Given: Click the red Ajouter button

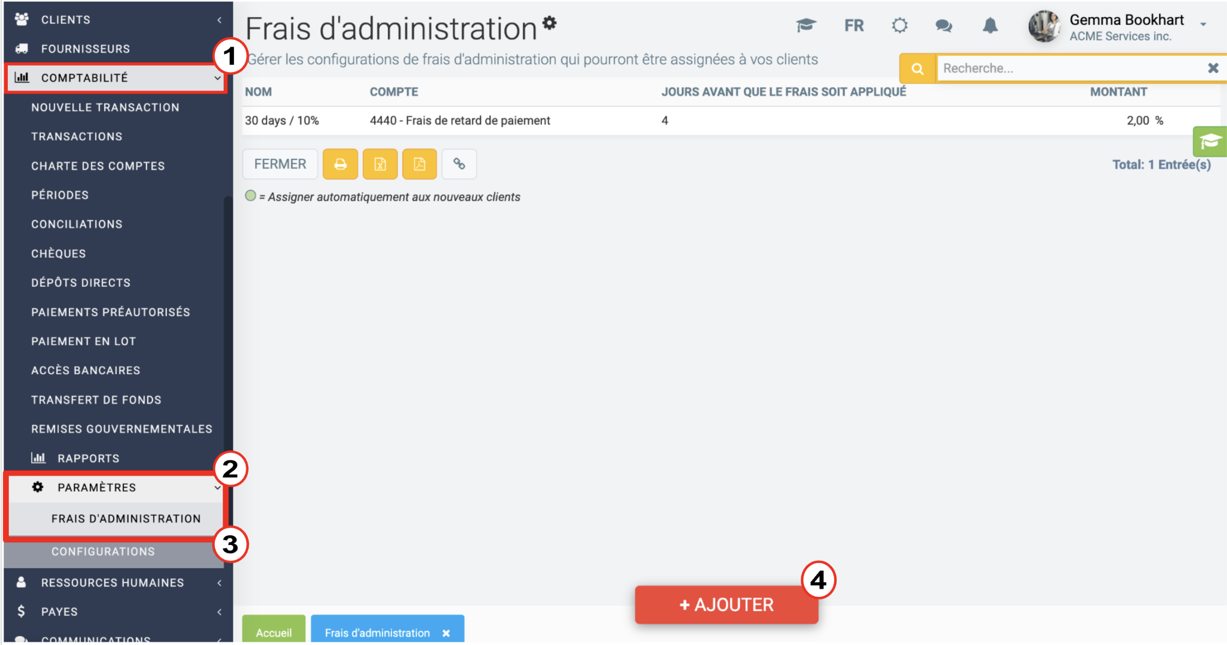Looking at the screenshot, I should 726,605.
